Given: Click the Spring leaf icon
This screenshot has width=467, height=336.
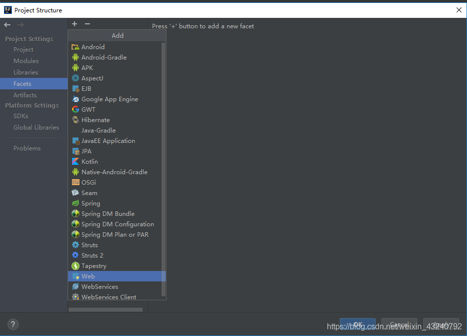Looking at the screenshot, I should (x=76, y=203).
